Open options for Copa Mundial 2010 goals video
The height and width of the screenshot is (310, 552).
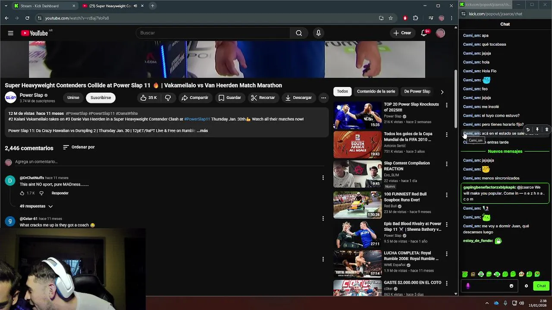point(447,135)
